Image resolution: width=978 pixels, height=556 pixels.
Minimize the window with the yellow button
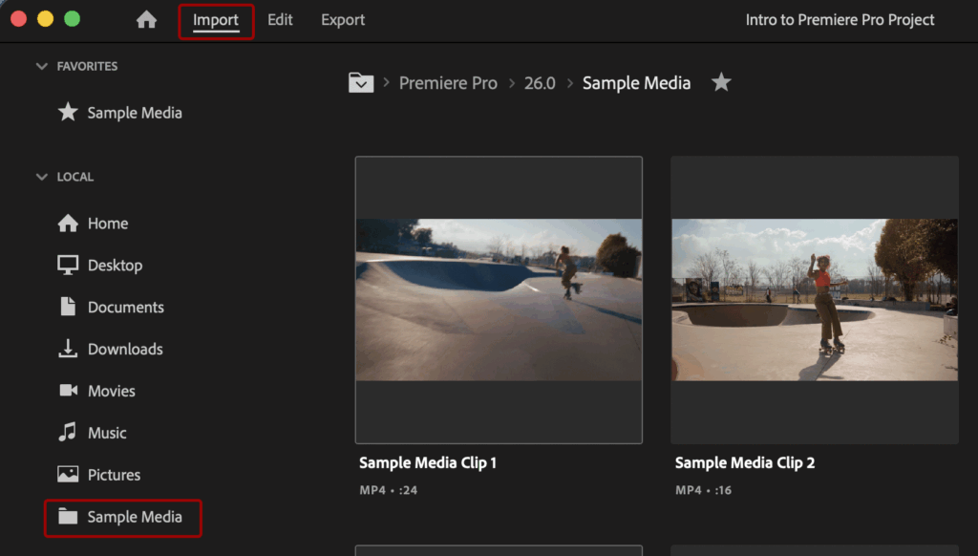coord(46,19)
